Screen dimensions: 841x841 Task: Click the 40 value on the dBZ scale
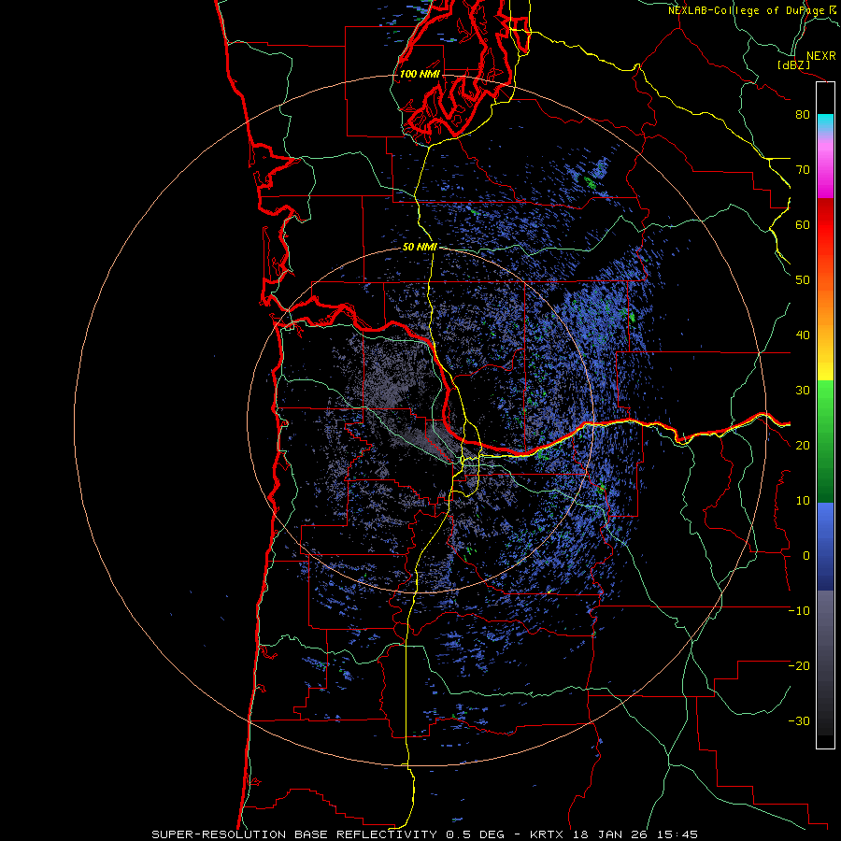[x=803, y=335]
